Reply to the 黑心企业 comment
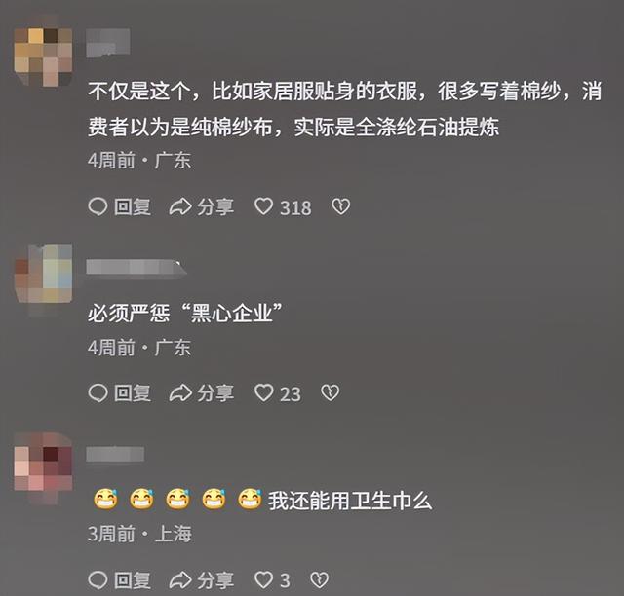Image resolution: width=624 pixels, height=596 pixels. click(119, 393)
